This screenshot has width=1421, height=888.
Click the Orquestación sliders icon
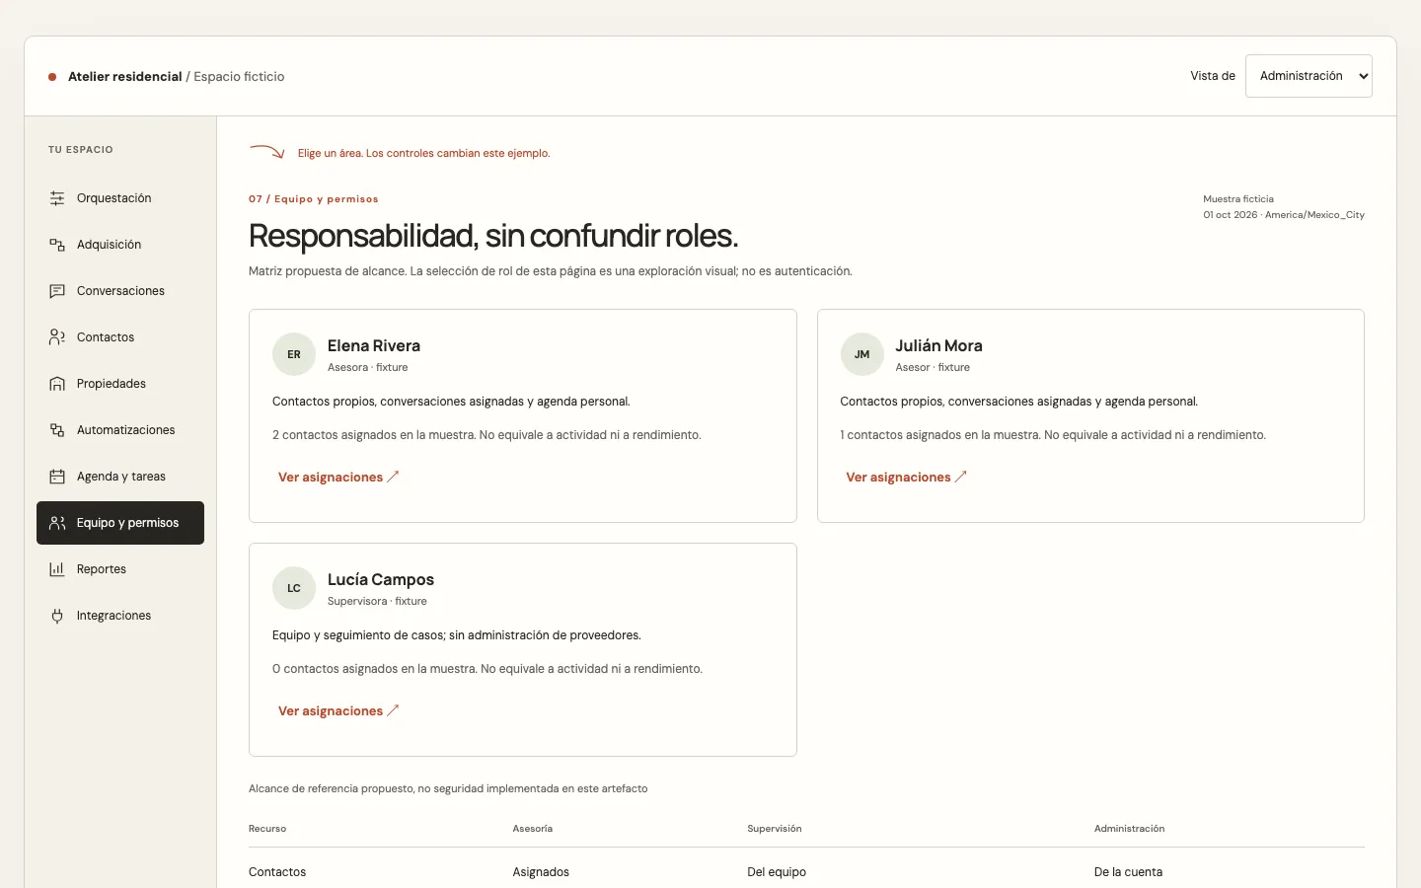pyautogui.click(x=57, y=198)
